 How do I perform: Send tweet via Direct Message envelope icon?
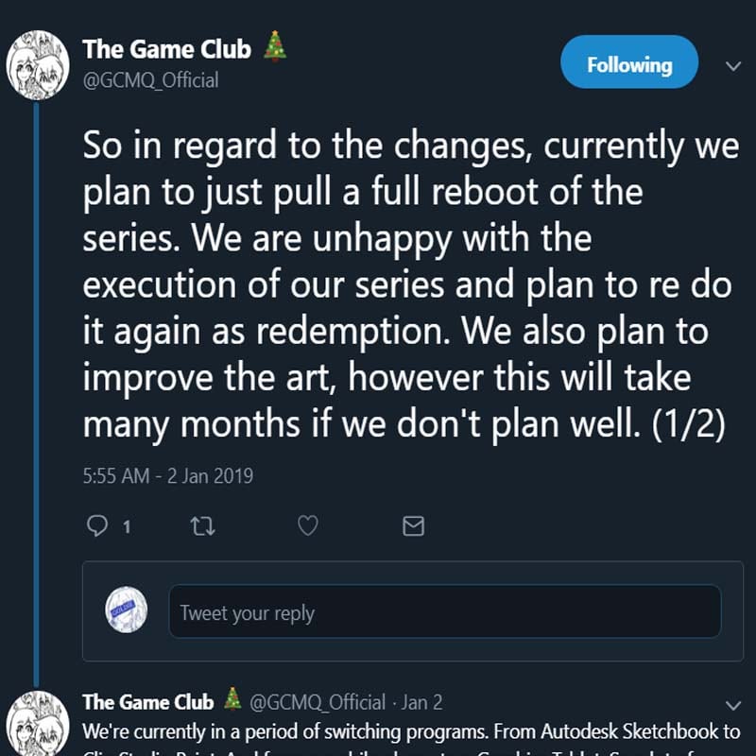[x=413, y=526]
